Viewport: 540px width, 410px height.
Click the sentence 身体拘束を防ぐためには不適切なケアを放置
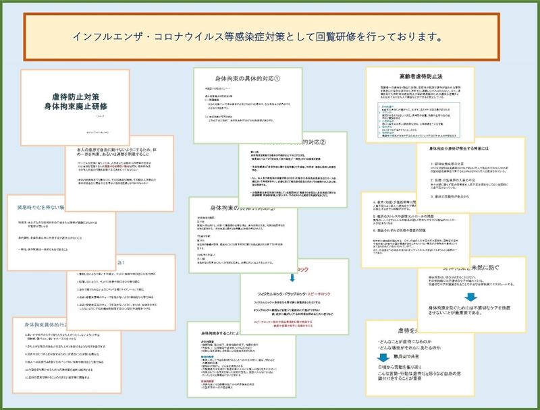[469, 308]
